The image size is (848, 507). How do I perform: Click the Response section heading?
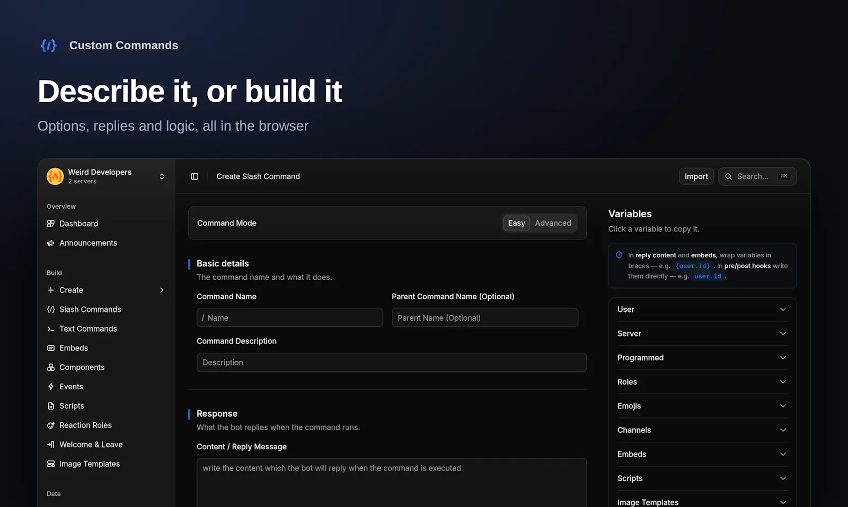(x=217, y=414)
